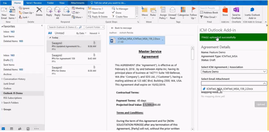Open the New Items menu
The height and width of the screenshot is (132, 269).
pyautogui.click(x=12, y=13)
